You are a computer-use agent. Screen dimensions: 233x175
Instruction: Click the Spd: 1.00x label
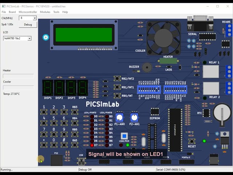pos(7,24)
